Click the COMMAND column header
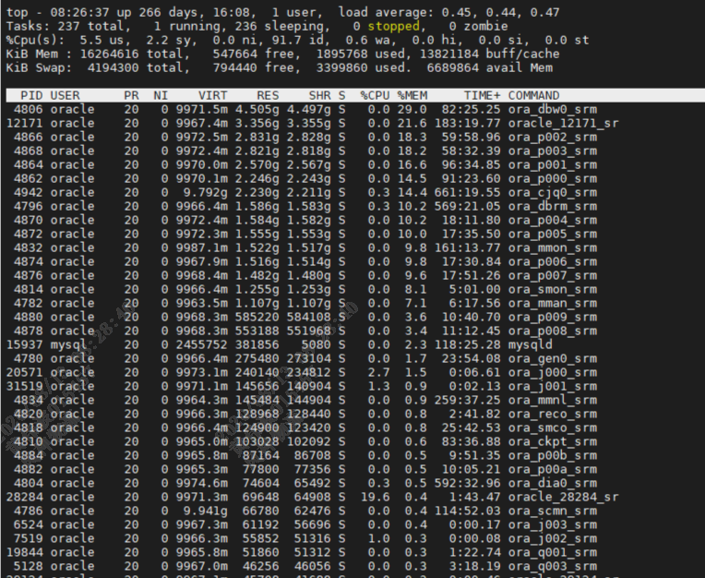The image size is (705, 578). tap(533, 95)
